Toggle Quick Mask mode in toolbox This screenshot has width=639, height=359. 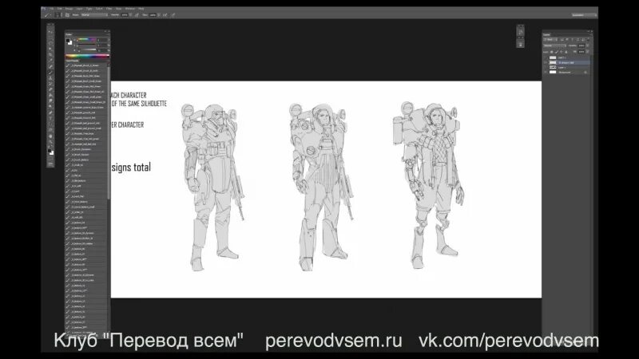click(x=50, y=159)
